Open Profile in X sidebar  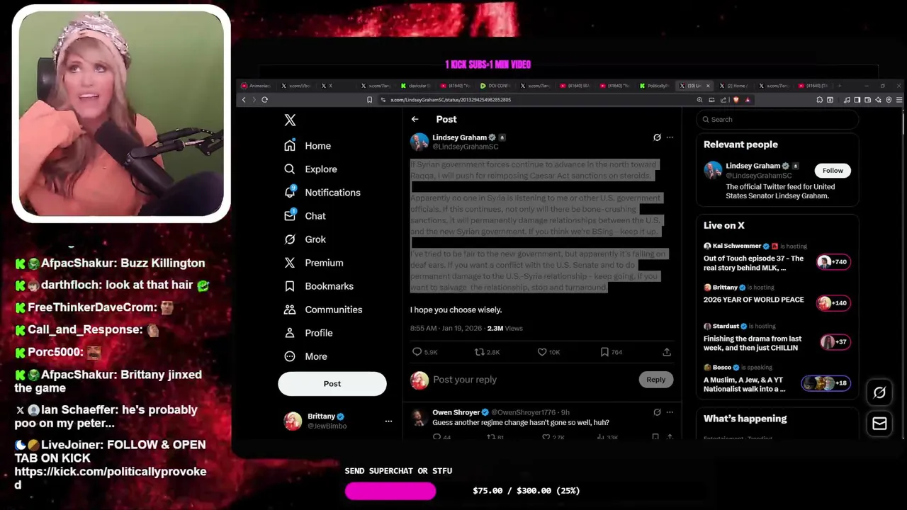pyautogui.click(x=308, y=333)
